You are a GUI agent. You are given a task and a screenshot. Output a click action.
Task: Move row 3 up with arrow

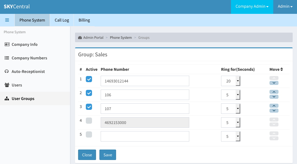[274, 106]
